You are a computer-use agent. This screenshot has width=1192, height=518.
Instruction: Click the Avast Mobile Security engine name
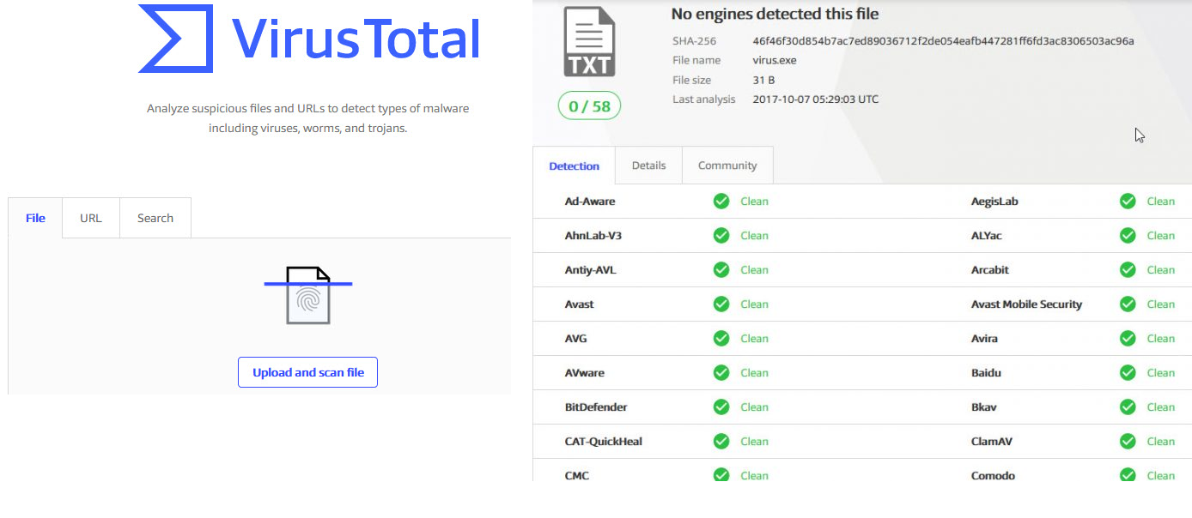point(1026,304)
